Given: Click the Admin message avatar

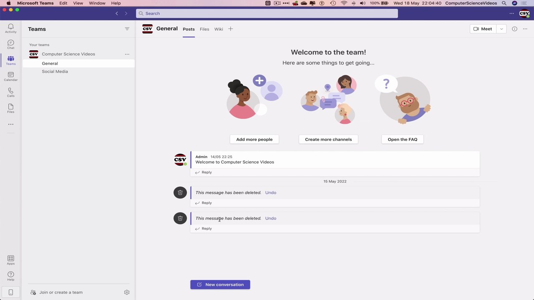Looking at the screenshot, I should tap(180, 160).
